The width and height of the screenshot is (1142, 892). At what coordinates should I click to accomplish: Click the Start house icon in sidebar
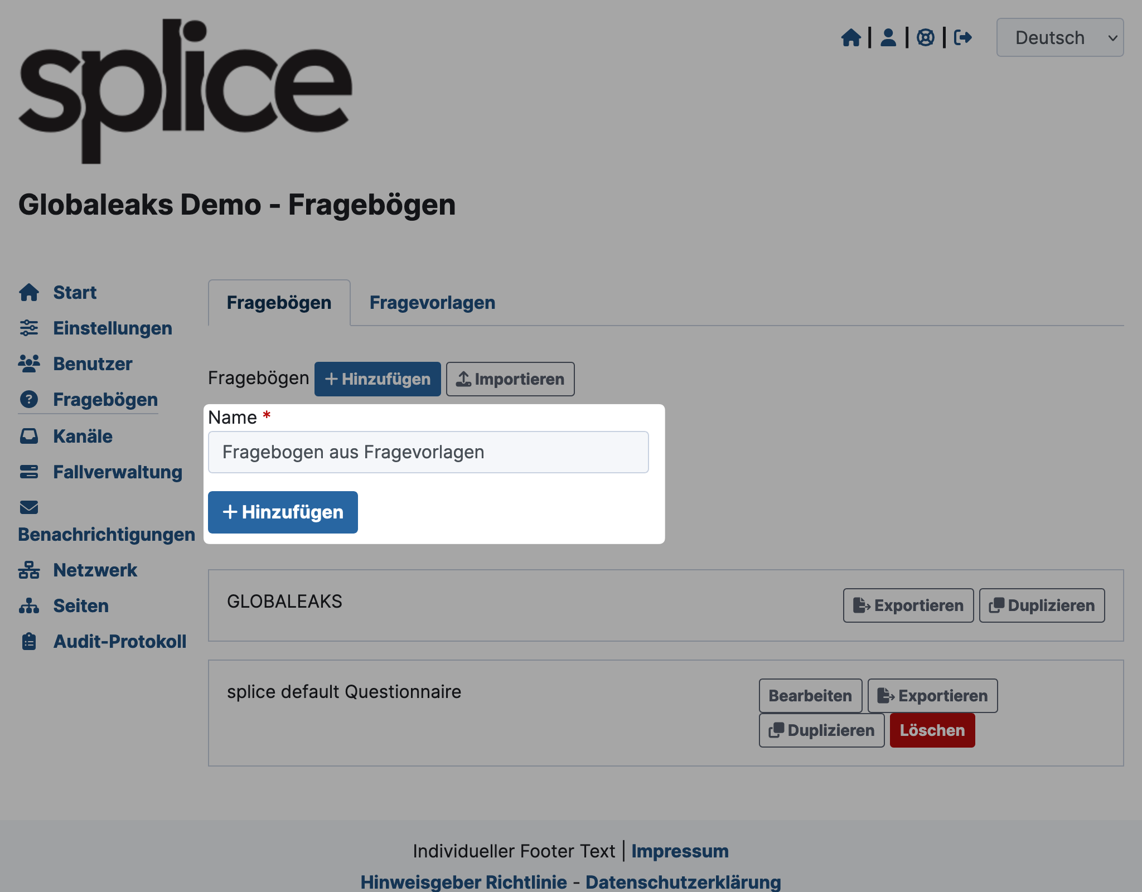[x=29, y=292]
